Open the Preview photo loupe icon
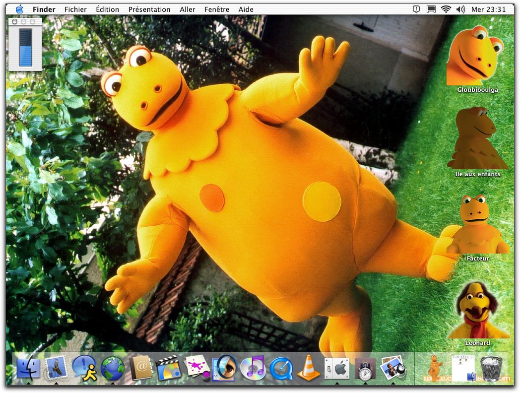Image resolution: width=520 pixels, height=393 pixels. coord(393,368)
